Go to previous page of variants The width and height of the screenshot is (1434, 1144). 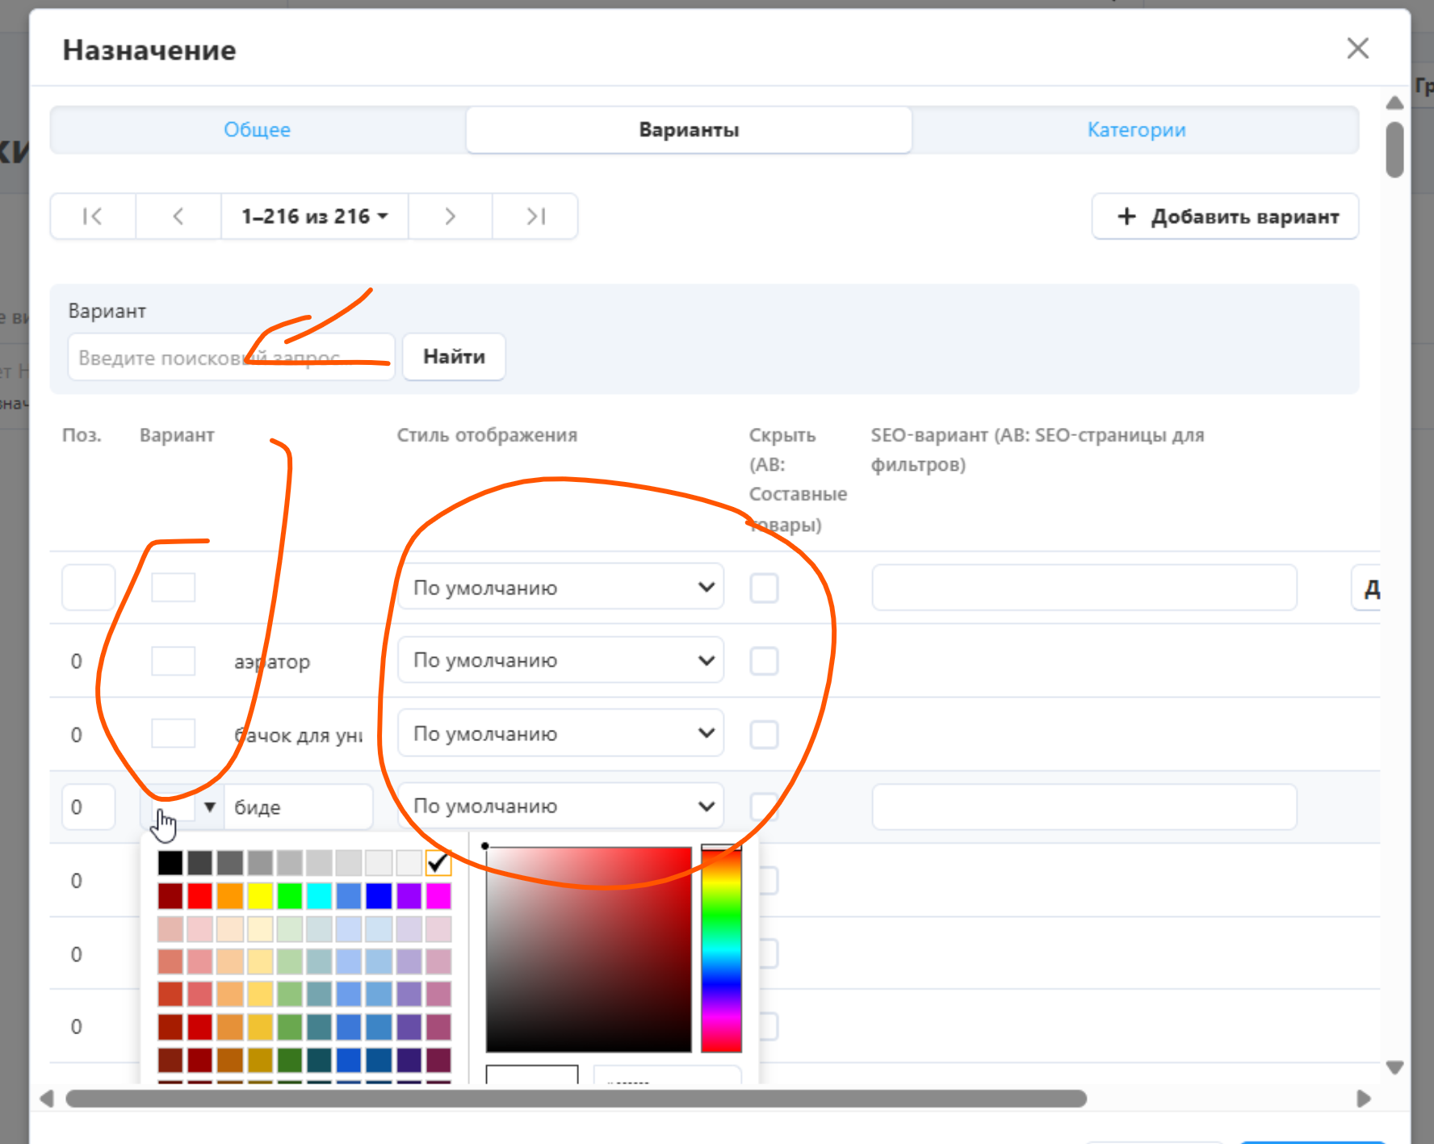point(178,216)
